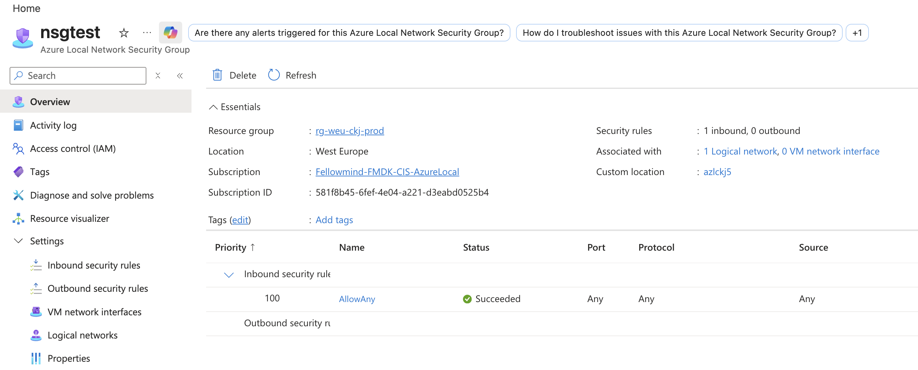
Task: Click the Refresh circular arrow icon
Action: coord(274,75)
